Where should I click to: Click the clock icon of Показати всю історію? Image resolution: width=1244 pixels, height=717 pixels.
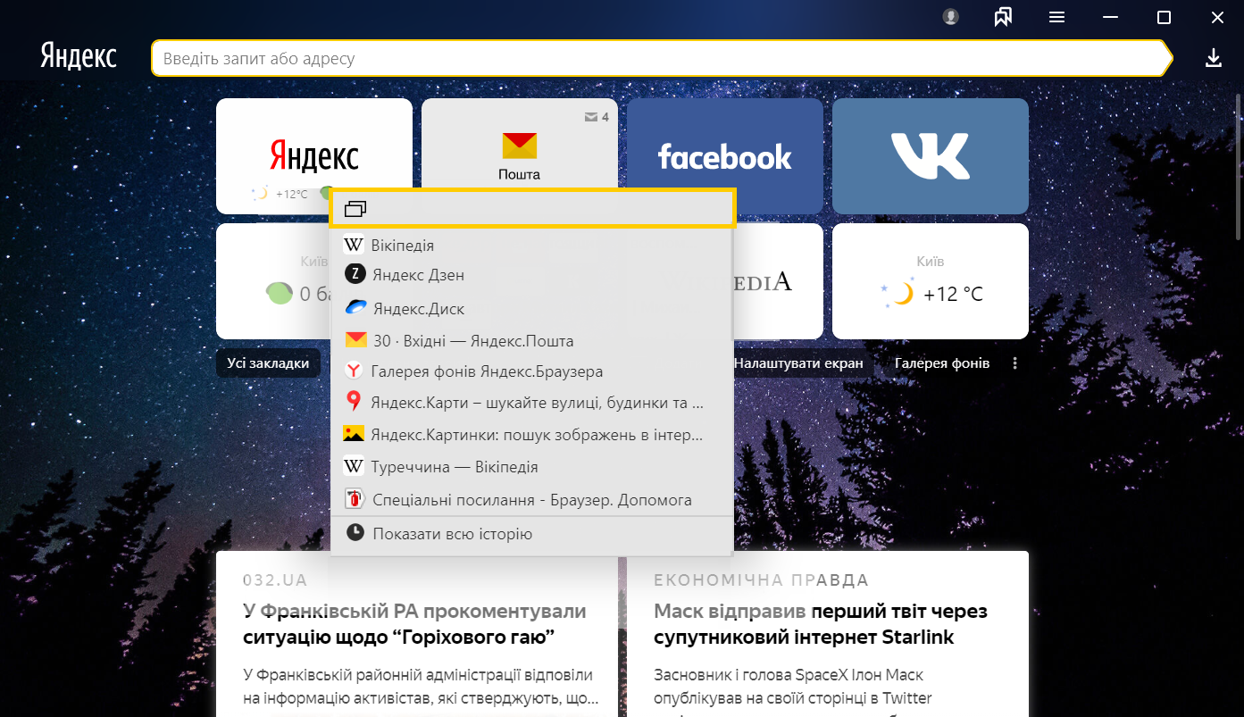[x=355, y=532]
